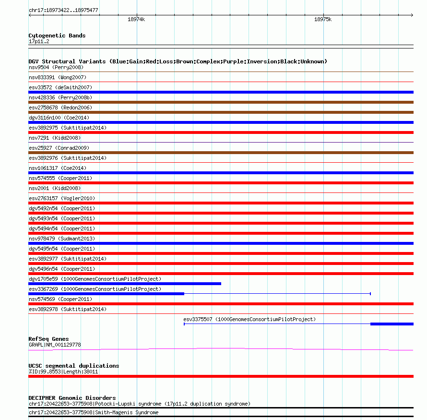Viewport: 427px width, 420px height.
Task: Click the 18975k ruler tick label
Action: [x=323, y=19]
